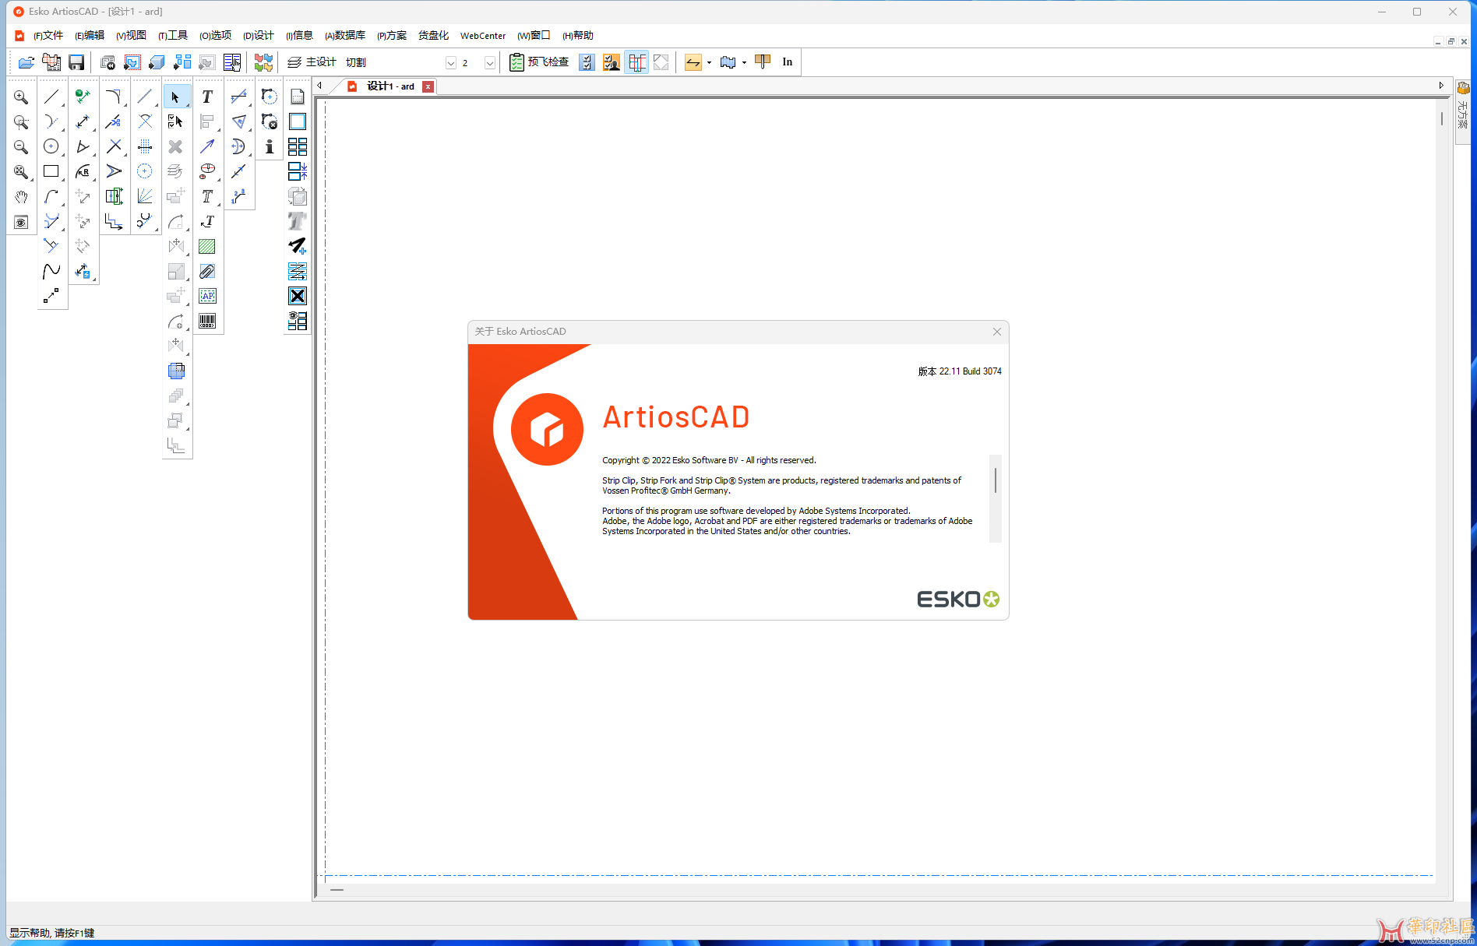Toggle the blue-and-red grid toolbar button
1477x946 pixels.
pyautogui.click(x=637, y=62)
